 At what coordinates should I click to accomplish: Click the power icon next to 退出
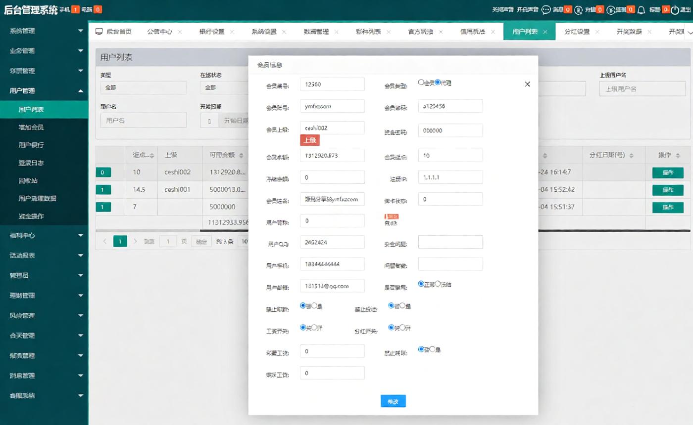point(675,9)
